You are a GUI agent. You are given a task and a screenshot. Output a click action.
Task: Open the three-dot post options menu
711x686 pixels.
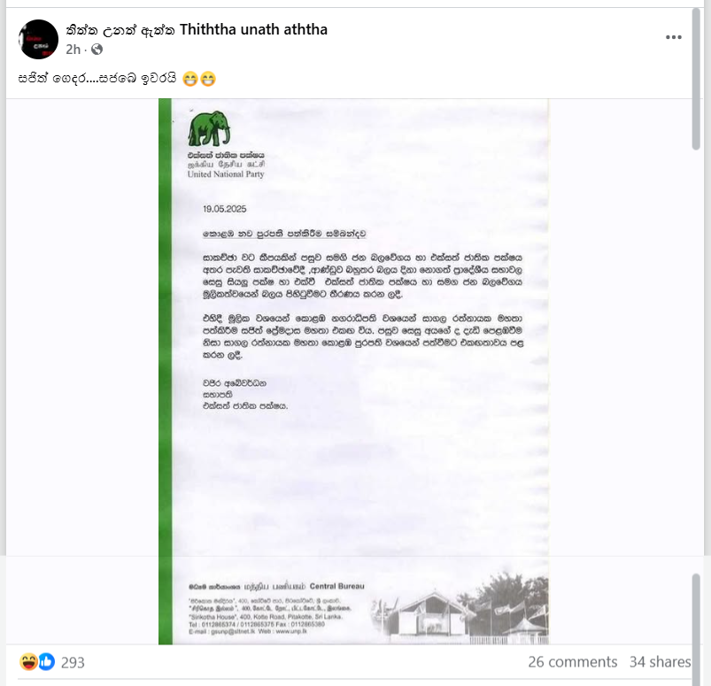coord(673,37)
